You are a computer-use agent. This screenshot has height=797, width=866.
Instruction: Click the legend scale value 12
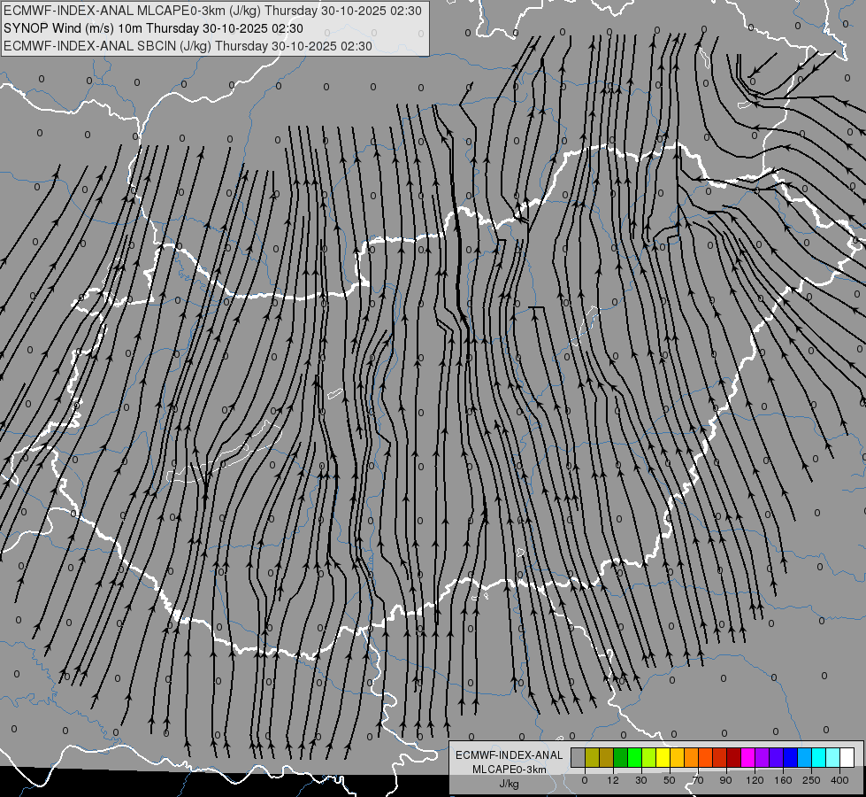(613, 780)
